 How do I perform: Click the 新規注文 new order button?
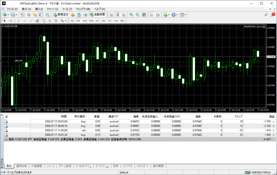click(61, 15)
